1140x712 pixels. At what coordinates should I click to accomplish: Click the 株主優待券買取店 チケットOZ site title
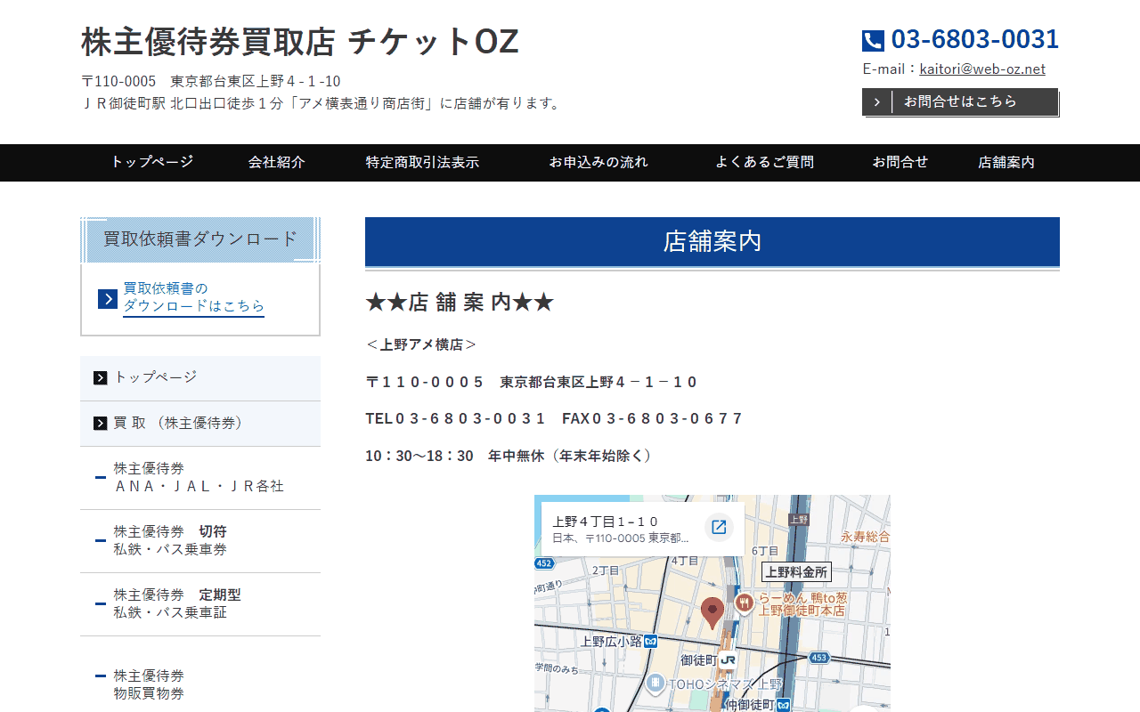click(300, 41)
